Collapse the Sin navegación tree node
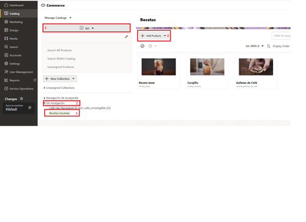Screen dimensions: 306x222 44,103
